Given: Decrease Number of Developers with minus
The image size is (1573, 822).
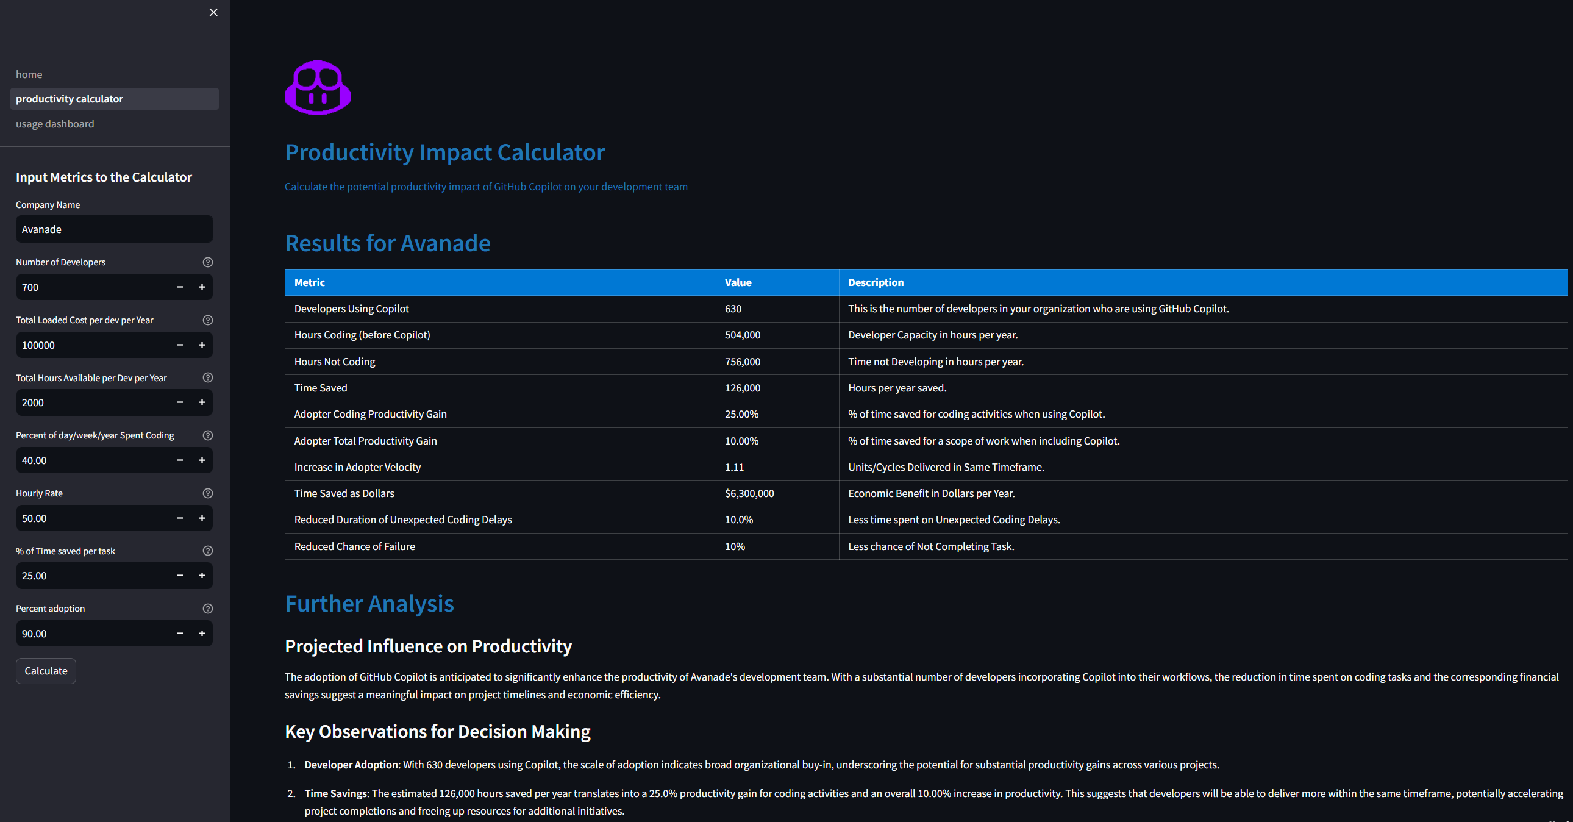Looking at the screenshot, I should 180,287.
